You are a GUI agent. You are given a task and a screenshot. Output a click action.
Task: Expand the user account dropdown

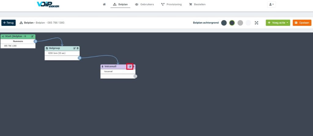[271, 4]
